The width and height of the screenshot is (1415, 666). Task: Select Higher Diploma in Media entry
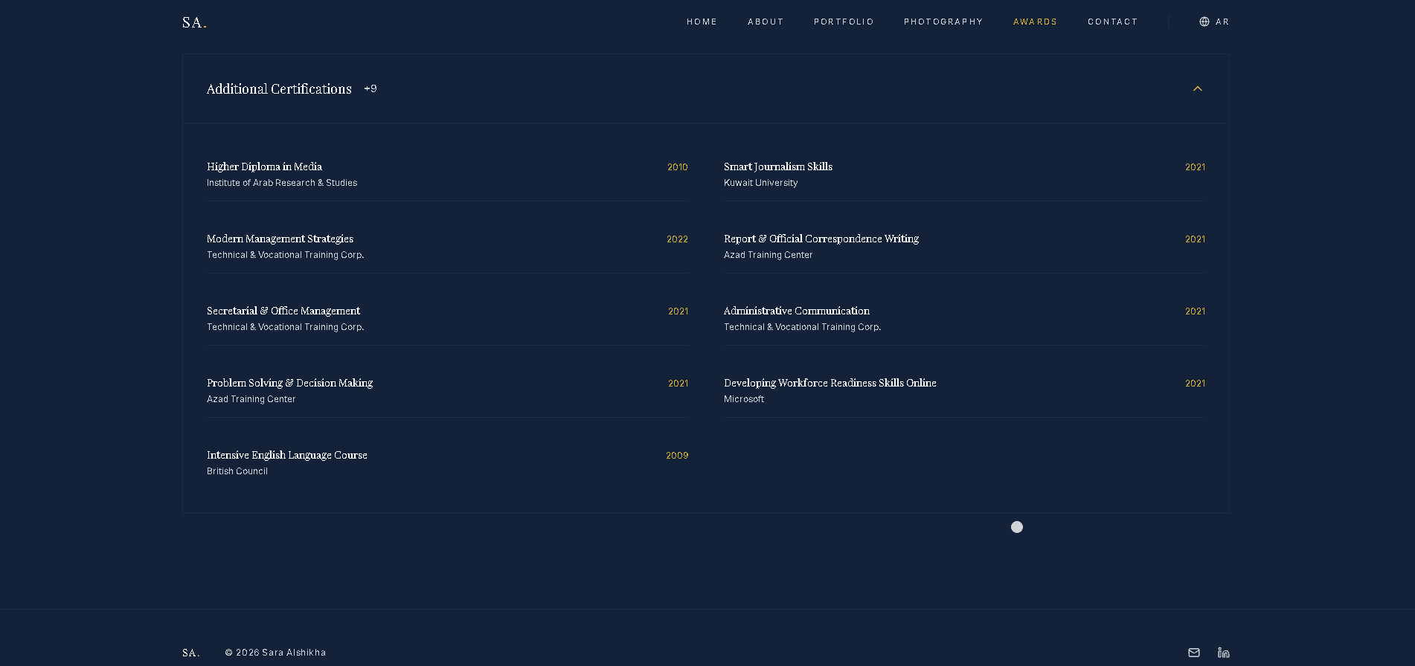(x=264, y=166)
